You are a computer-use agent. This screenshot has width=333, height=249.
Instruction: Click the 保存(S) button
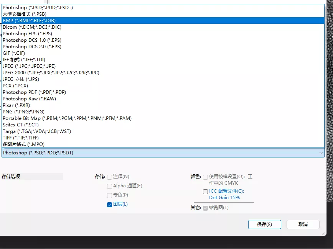[x=264, y=224]
